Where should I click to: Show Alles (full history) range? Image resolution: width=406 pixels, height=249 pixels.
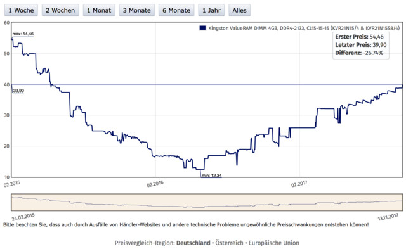[239, 10]
